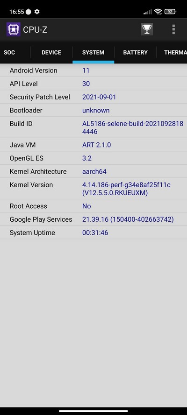Image resolution: width=187 pixels, height=415 pixels.
Task: Tap the settings gear status icon
Action: click(37, 12)
